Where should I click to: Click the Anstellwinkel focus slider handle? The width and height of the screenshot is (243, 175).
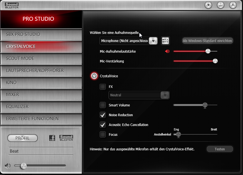(x=178, y=135)
